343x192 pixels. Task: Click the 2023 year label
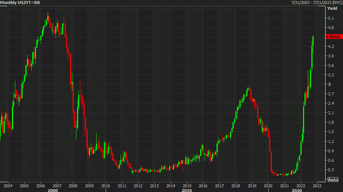tap(317, 185)
